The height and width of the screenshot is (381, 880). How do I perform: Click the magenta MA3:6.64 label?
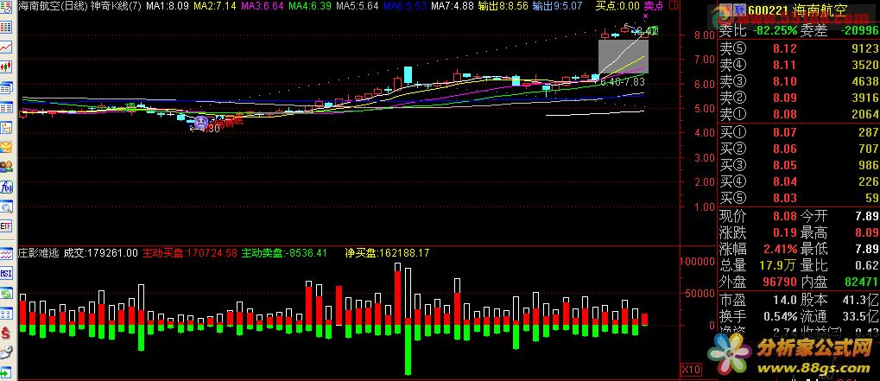coord(262,6)
